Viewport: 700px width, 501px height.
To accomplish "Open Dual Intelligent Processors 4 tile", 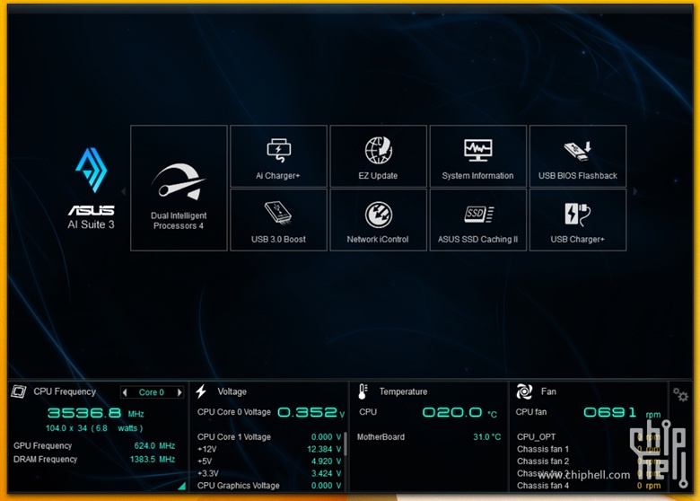I will coord(179,188).
